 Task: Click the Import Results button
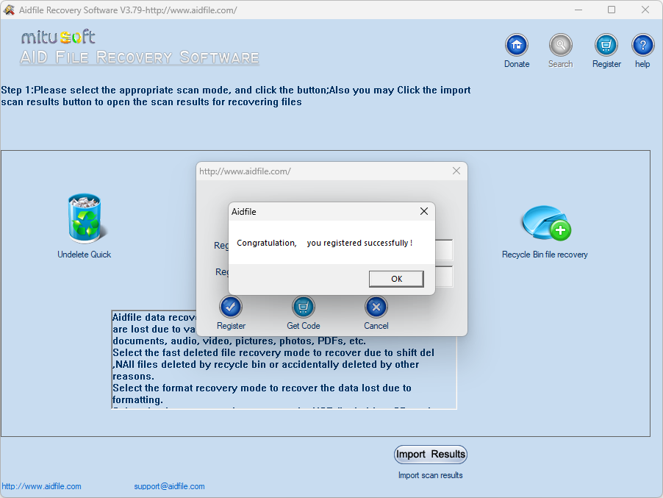(x=431, y=455)
